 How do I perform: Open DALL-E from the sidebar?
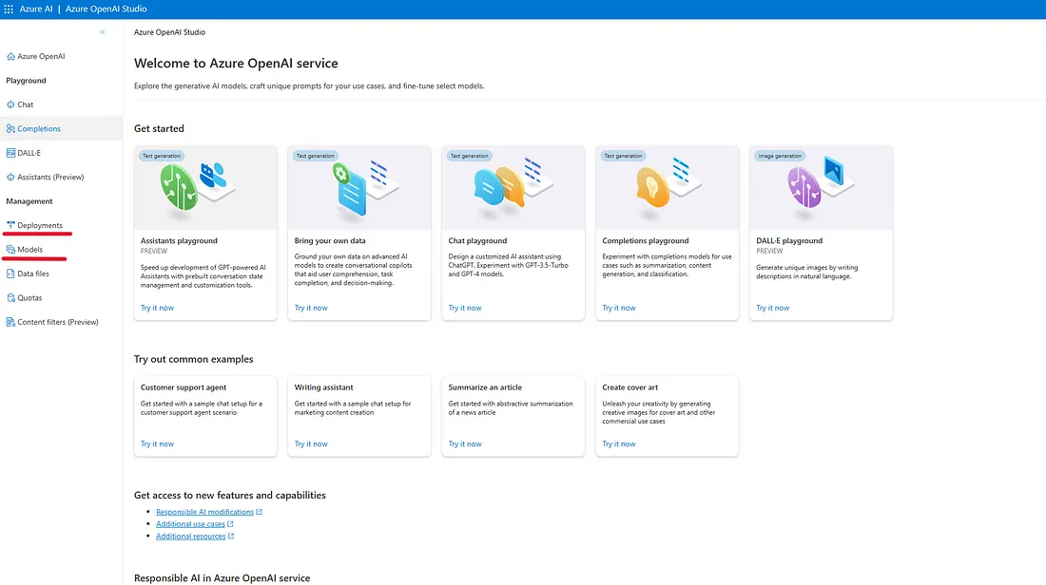click(x=29, y=153)
